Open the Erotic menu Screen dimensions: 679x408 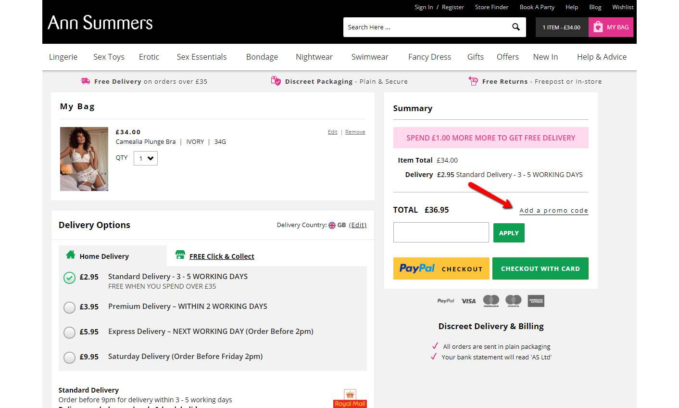149,57
